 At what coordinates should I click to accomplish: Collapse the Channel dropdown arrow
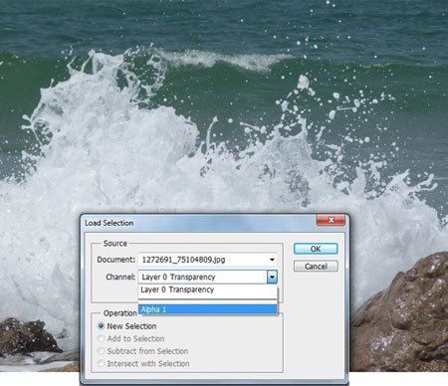(x=272, y=277)
